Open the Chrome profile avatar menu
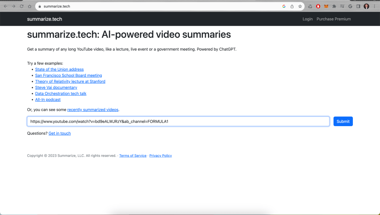This screenshot has width=380, height=215. (366, 6)
